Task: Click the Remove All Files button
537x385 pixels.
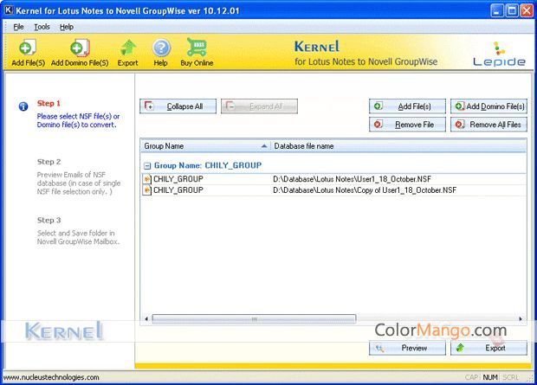Action: click(x=488, y=125)
